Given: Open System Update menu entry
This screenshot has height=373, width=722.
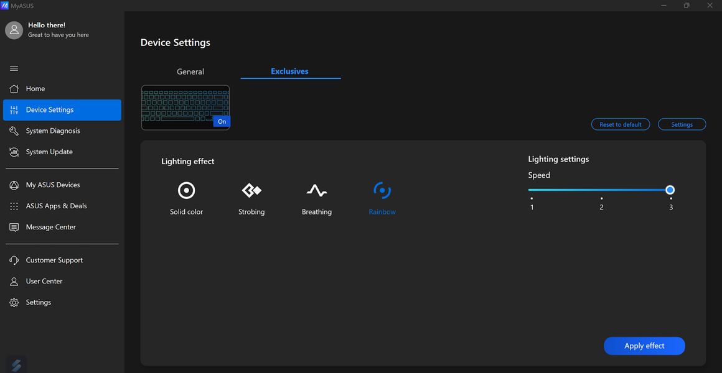Looking at the screenshot, I should click(62, 152).
